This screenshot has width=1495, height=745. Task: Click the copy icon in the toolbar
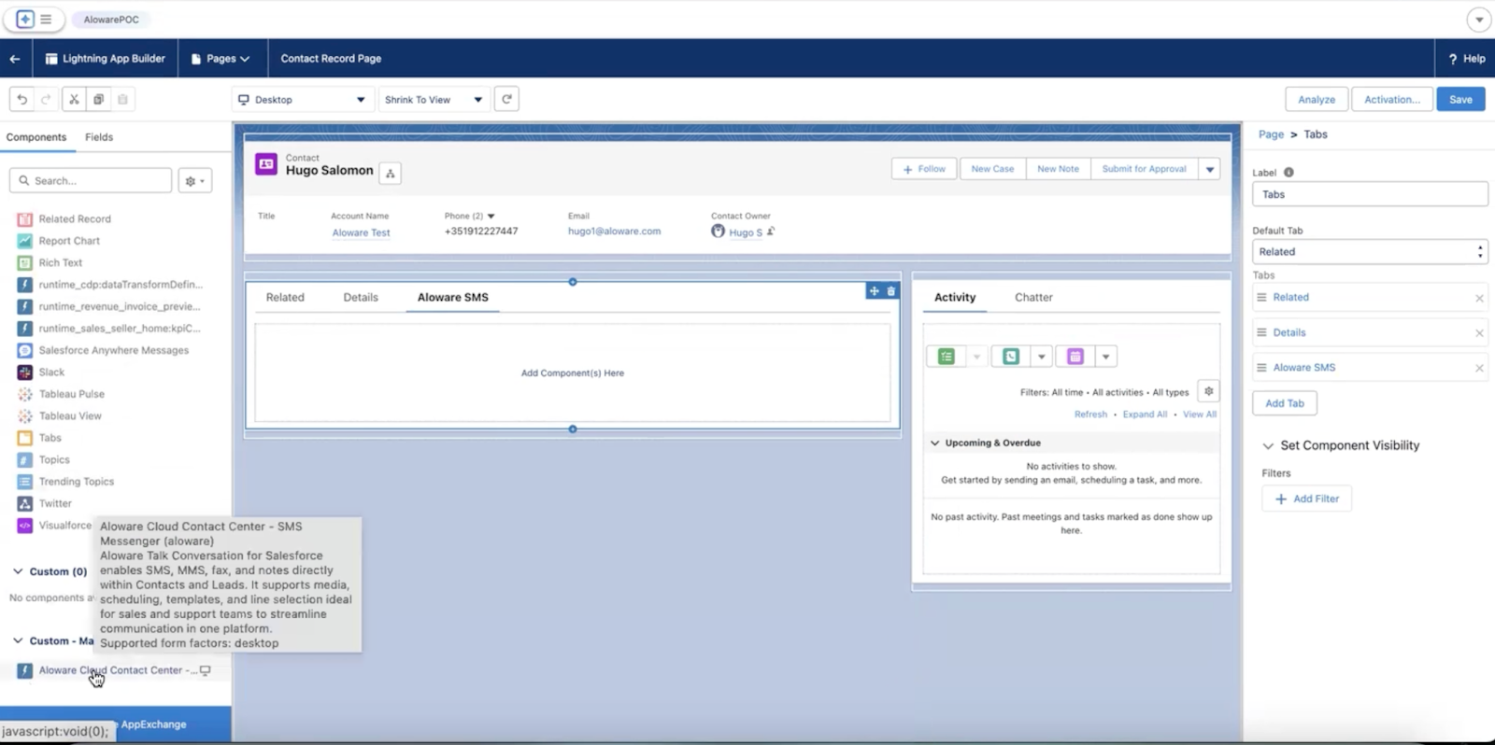pyautogui.click(x=98, y=99)
